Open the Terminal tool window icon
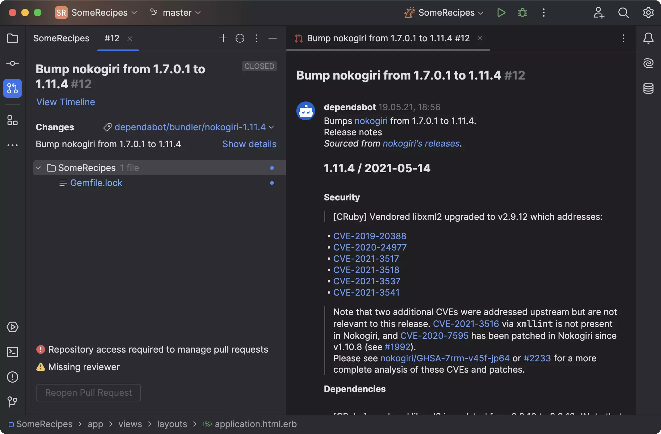661x434 pixels. click(13, 352)
